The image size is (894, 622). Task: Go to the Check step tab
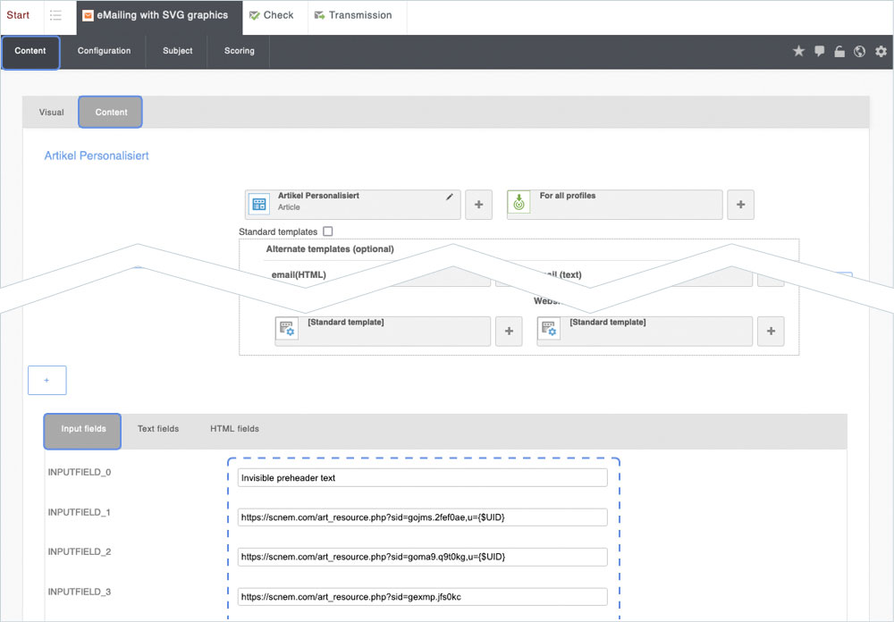click(x=272, y=15)
